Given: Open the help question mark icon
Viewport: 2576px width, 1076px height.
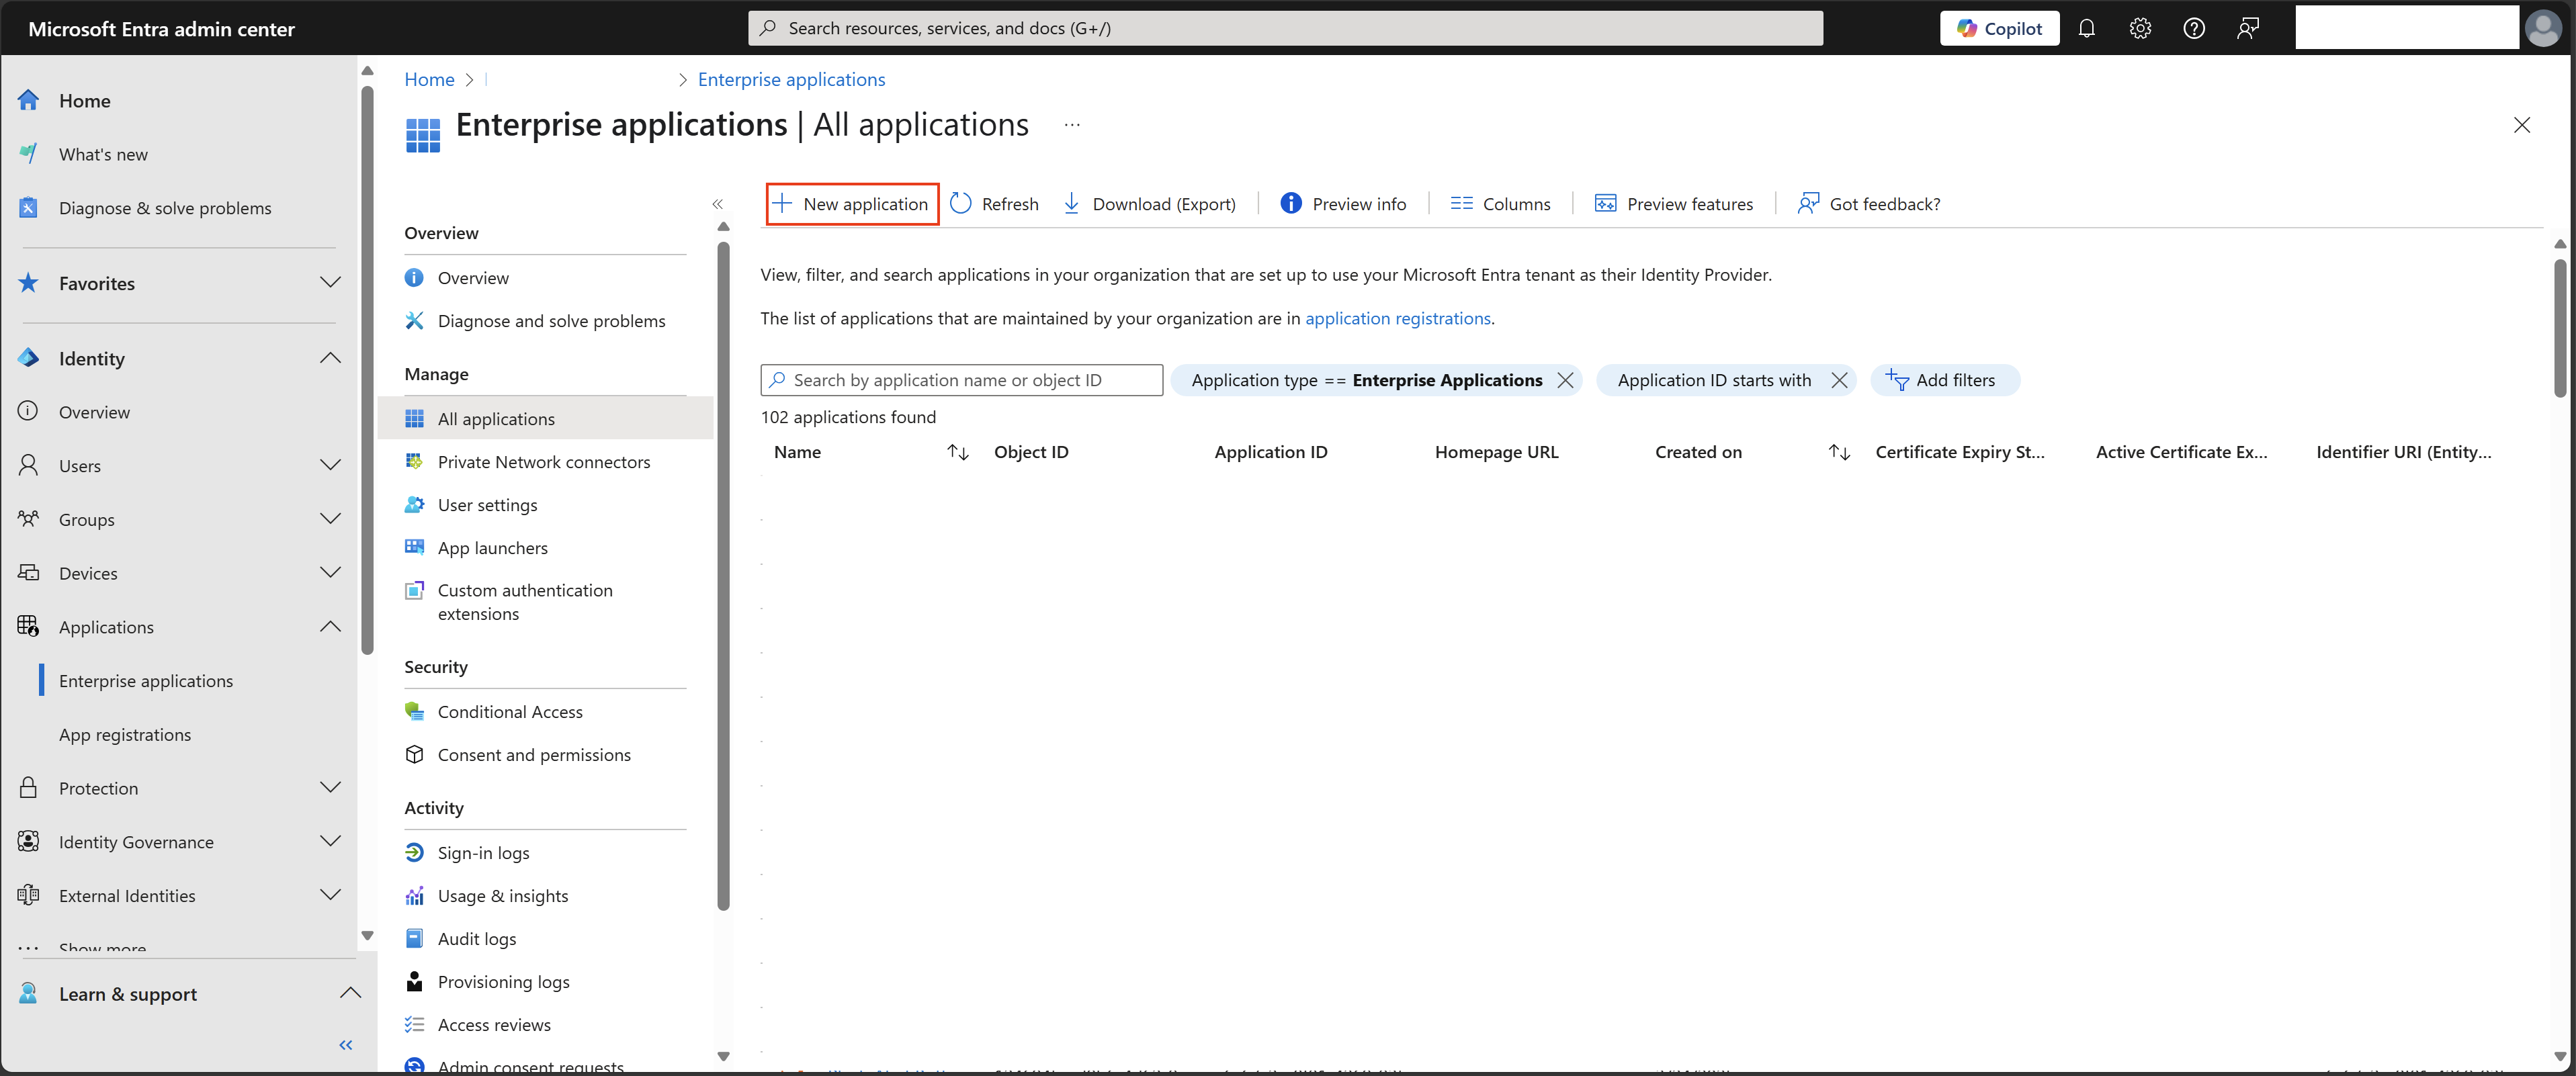Looking at the screenshot, I should pyautogui.click(x=2194, y=28).
